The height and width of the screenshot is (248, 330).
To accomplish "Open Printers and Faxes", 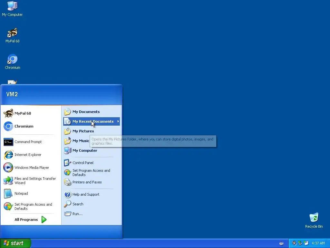I will click(x=91, y=182).
